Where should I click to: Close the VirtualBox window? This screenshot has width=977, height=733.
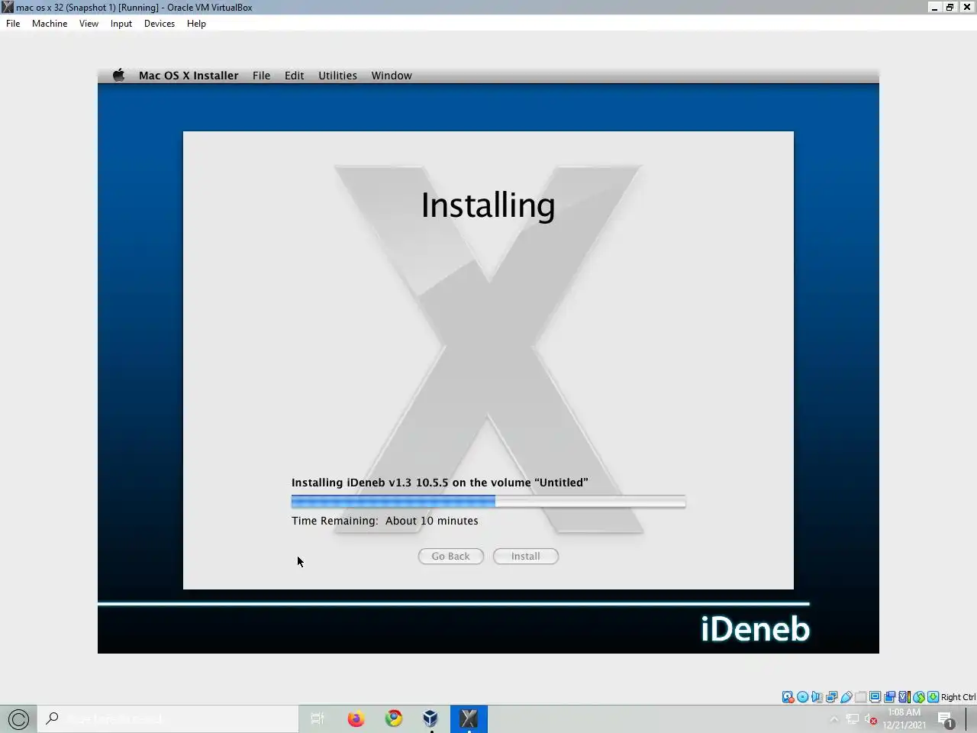click(x=967, y=7)
